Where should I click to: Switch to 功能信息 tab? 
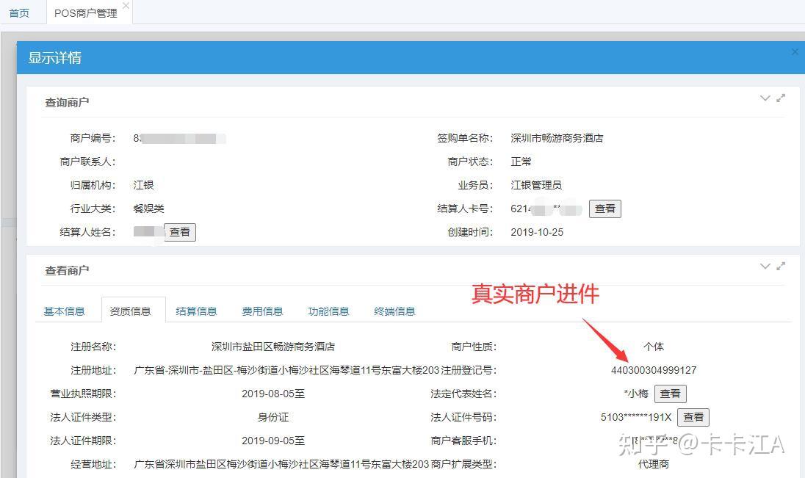[328, 311]
